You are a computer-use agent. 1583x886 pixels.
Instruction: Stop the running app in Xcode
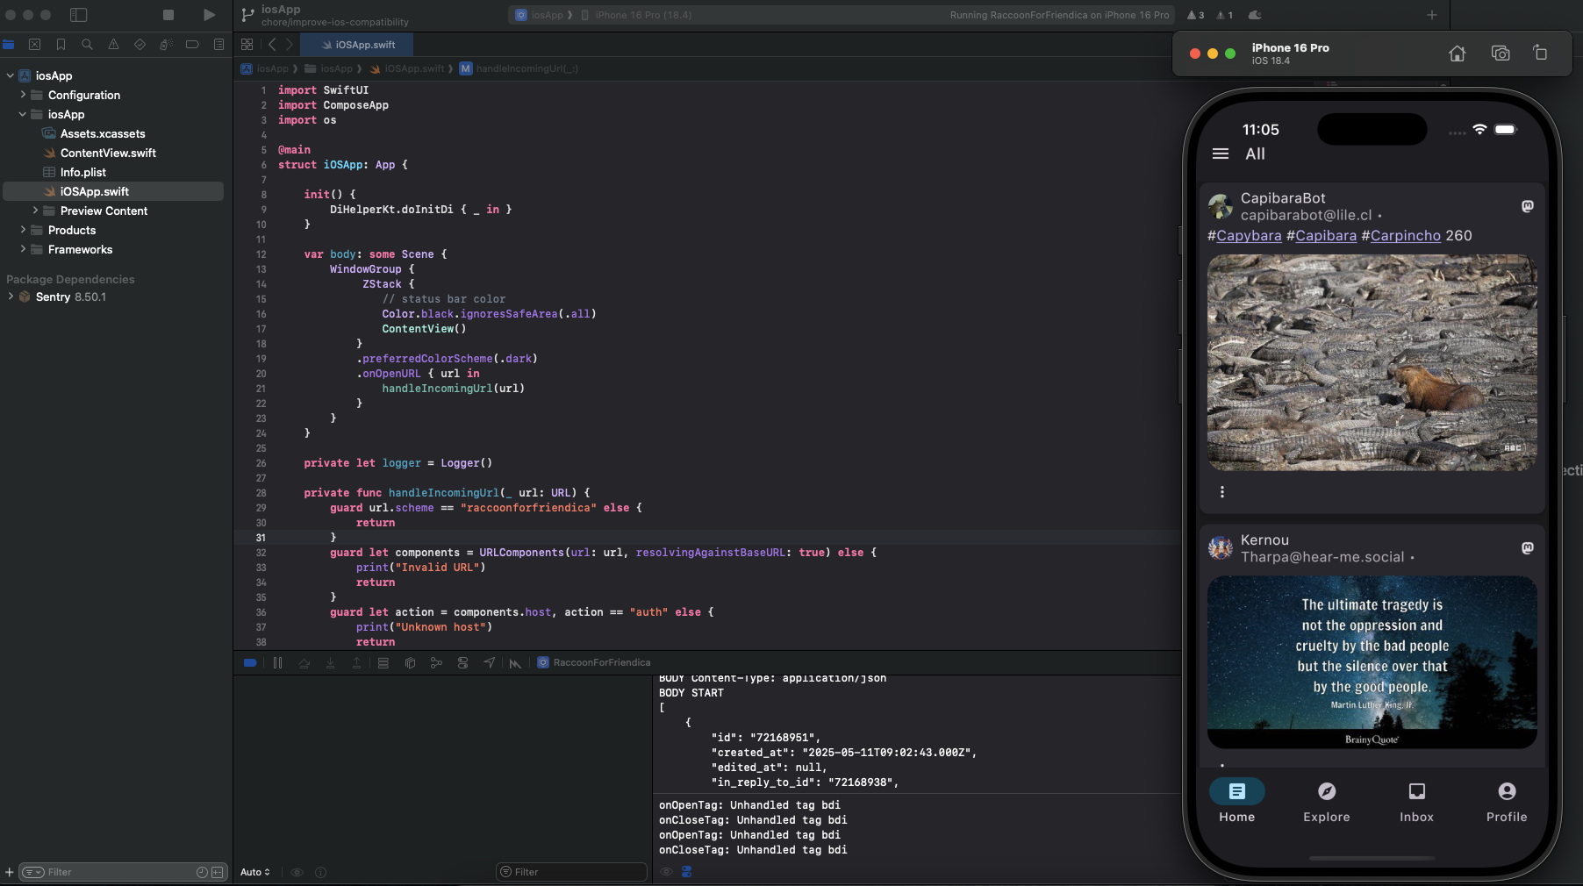[x=168, y=15]
